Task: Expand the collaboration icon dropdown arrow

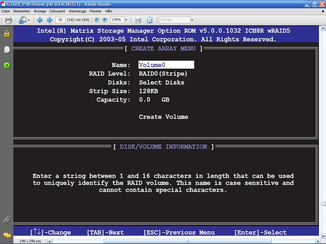Action: coord(29,20)
